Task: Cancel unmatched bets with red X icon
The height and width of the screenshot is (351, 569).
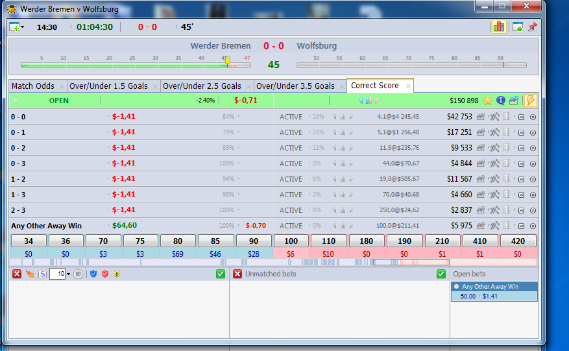Action: pyautogui.click(x=237, y=274)
